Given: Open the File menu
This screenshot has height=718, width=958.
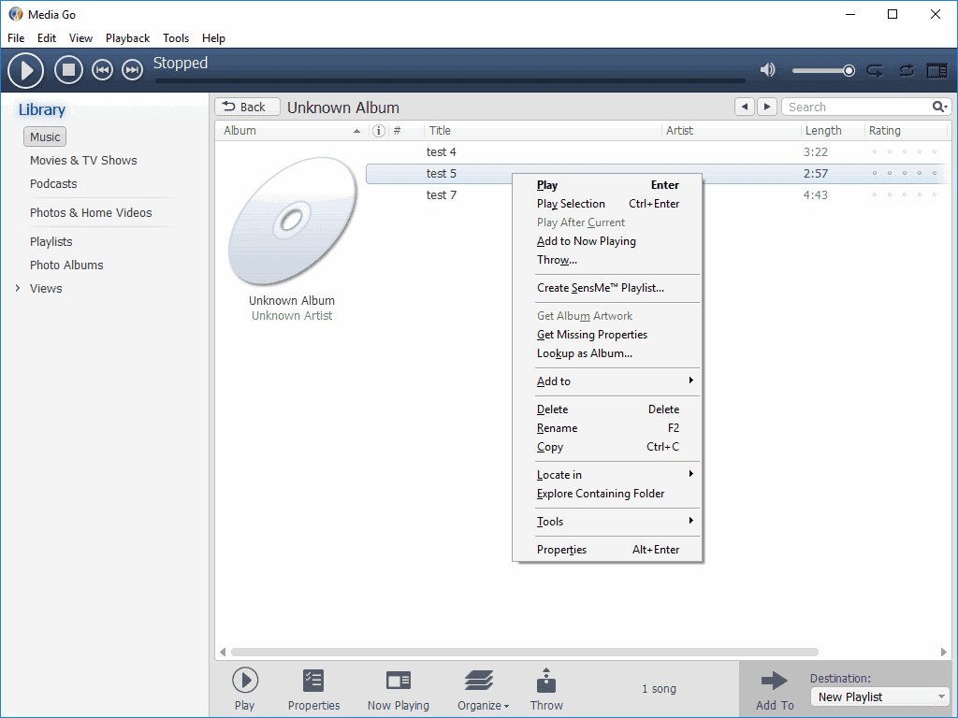Looking at the screenshot, I should point(16,37).
